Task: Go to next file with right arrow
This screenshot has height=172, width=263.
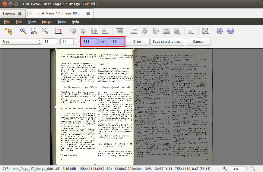Action: [x=84, y=31]
